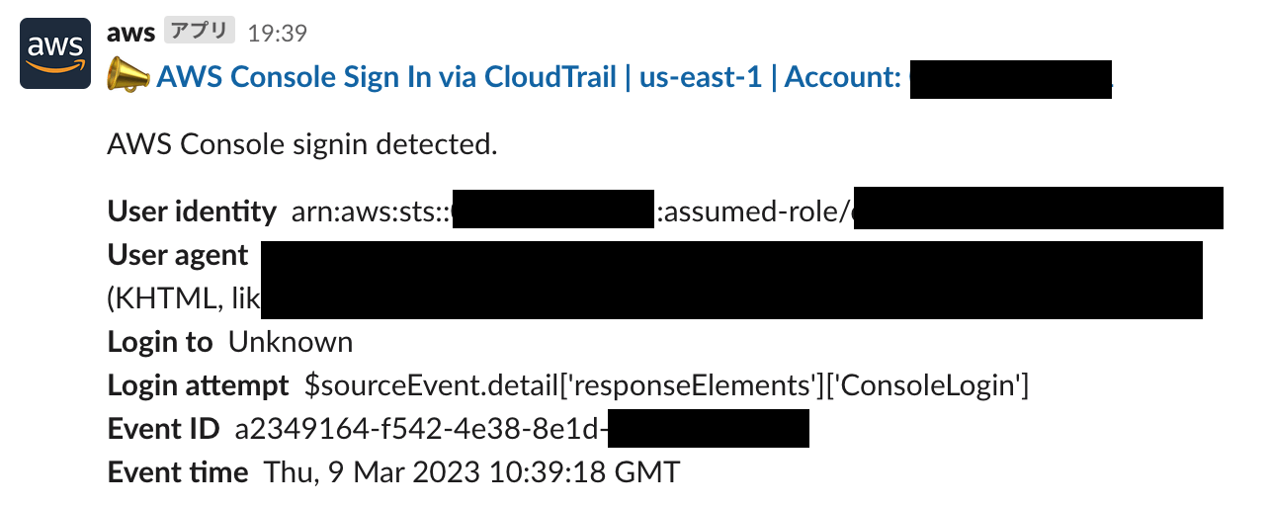Click the "(KHTML, lik" text fragment
Screen dimensions: 1269x506
[184, 298]
